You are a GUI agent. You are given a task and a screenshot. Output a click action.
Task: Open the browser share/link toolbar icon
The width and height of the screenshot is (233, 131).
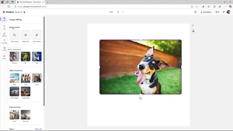coord(220,7)
